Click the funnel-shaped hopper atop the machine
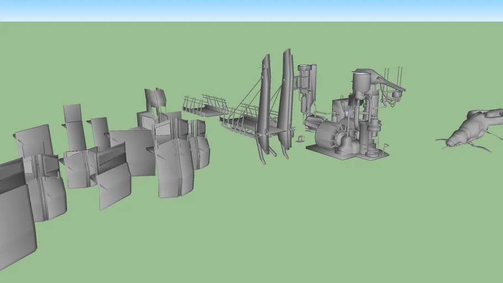503x283 pixels. click(x=361, y=82)
